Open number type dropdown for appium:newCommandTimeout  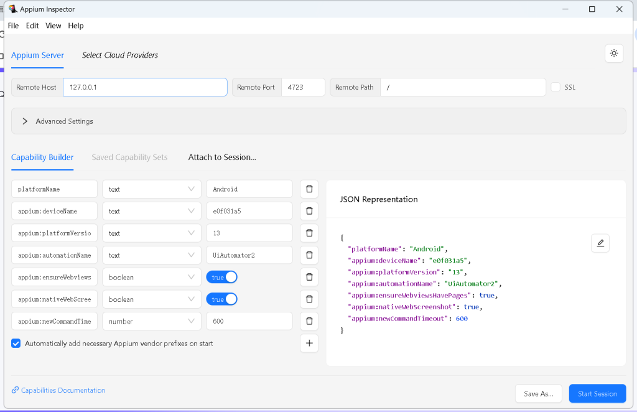tap(152, 321)
